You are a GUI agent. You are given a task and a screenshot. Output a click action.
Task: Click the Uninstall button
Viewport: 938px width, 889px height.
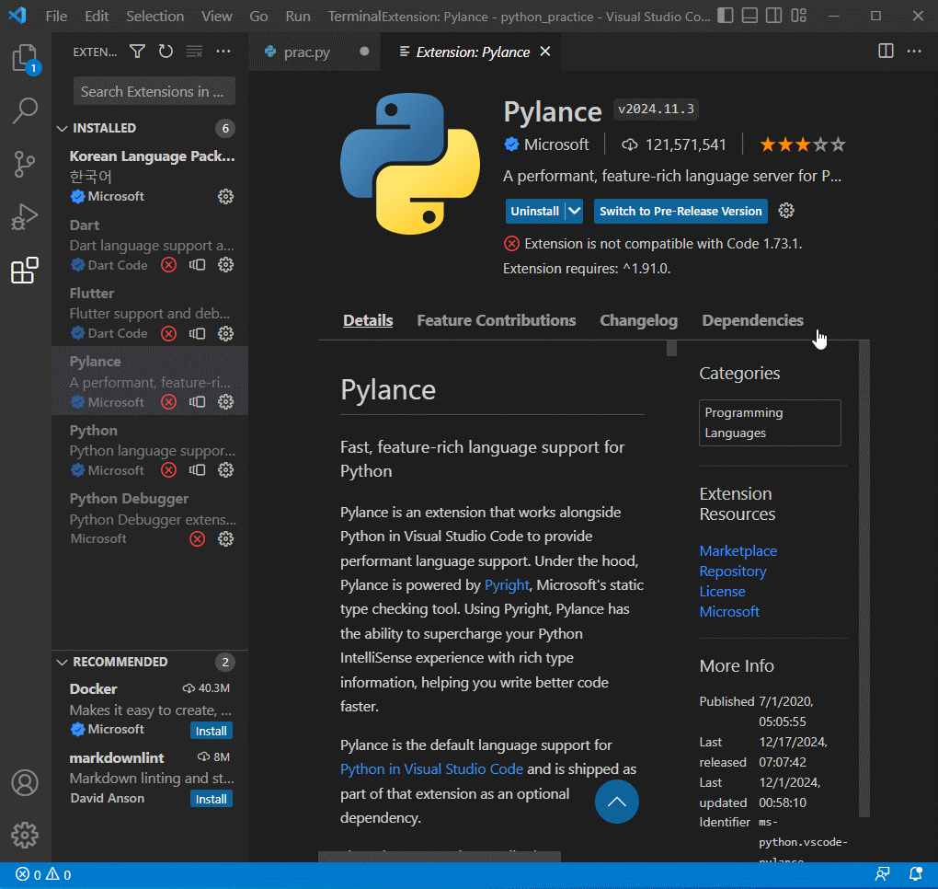pyautogui.click(x=535, y=211)
